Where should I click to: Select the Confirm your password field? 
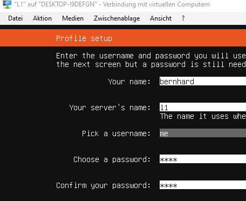[x=203, y=185]
